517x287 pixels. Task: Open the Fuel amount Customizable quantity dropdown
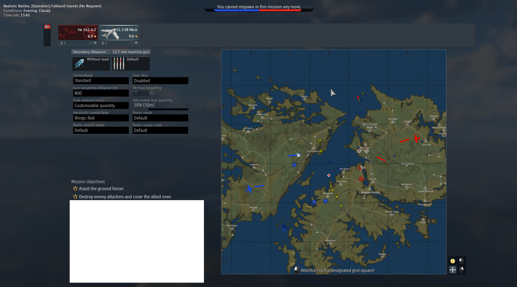point(101,105)
